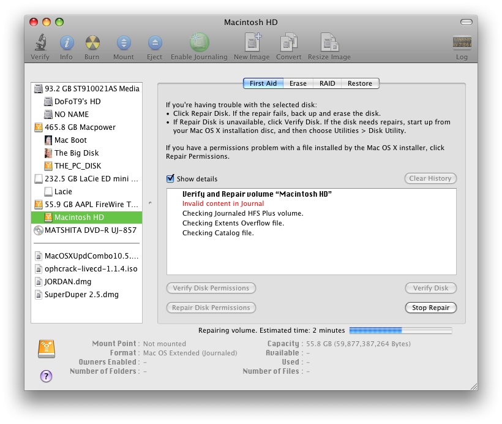This screenshot has width=502, height=424.
Task: Click the Resize Image toolbar icon
Action: (x=329, y=42)
